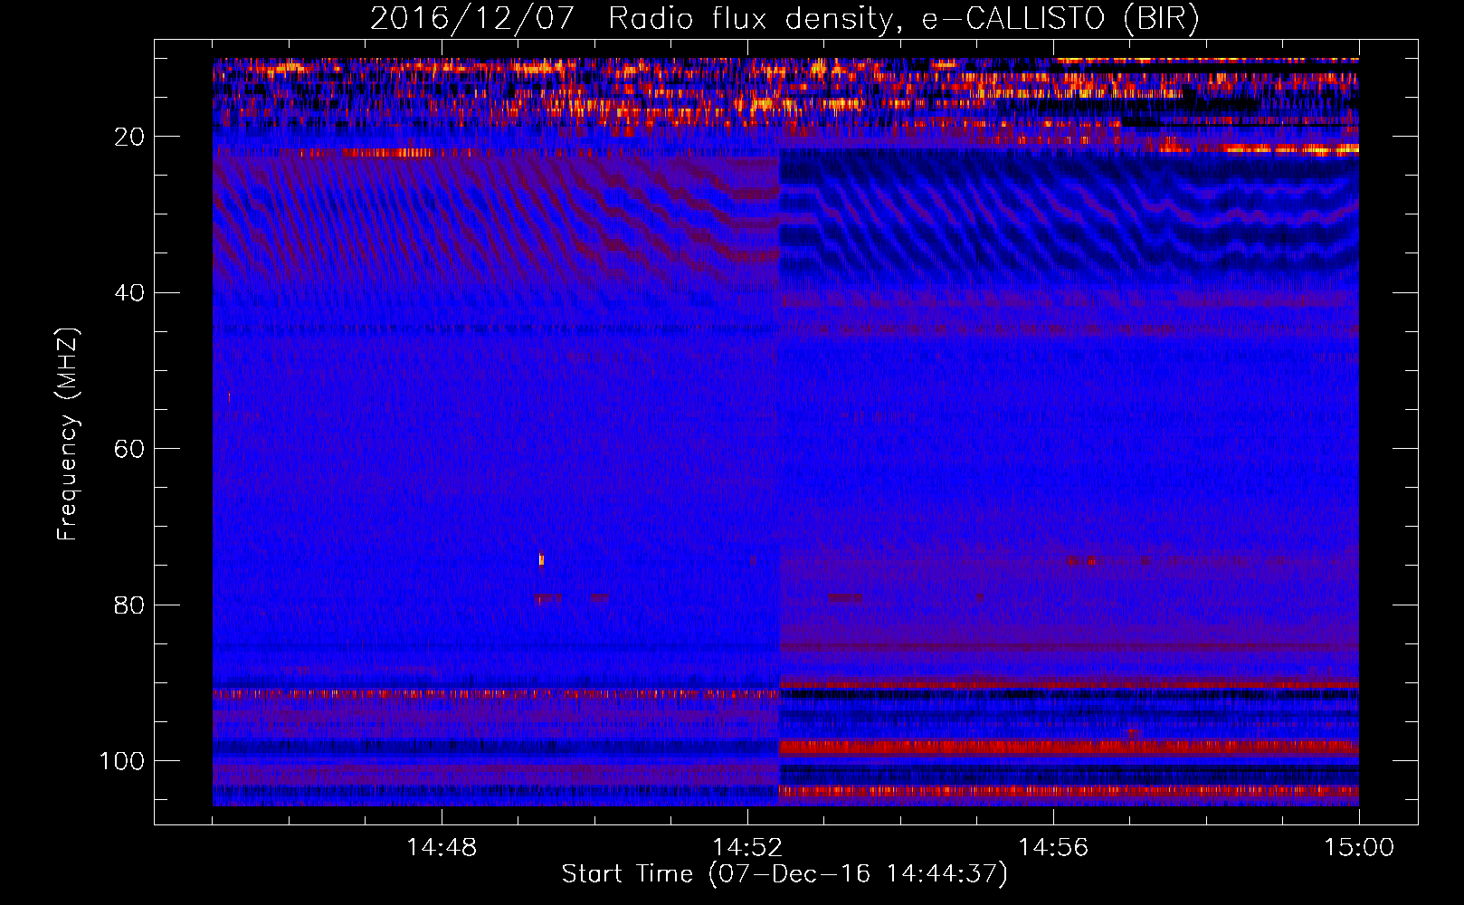Viewport: 1464px width, 905px height.
Task: Click the 'Start Time (07-Dec-16 14:44:37)' label
Action: 784,874
